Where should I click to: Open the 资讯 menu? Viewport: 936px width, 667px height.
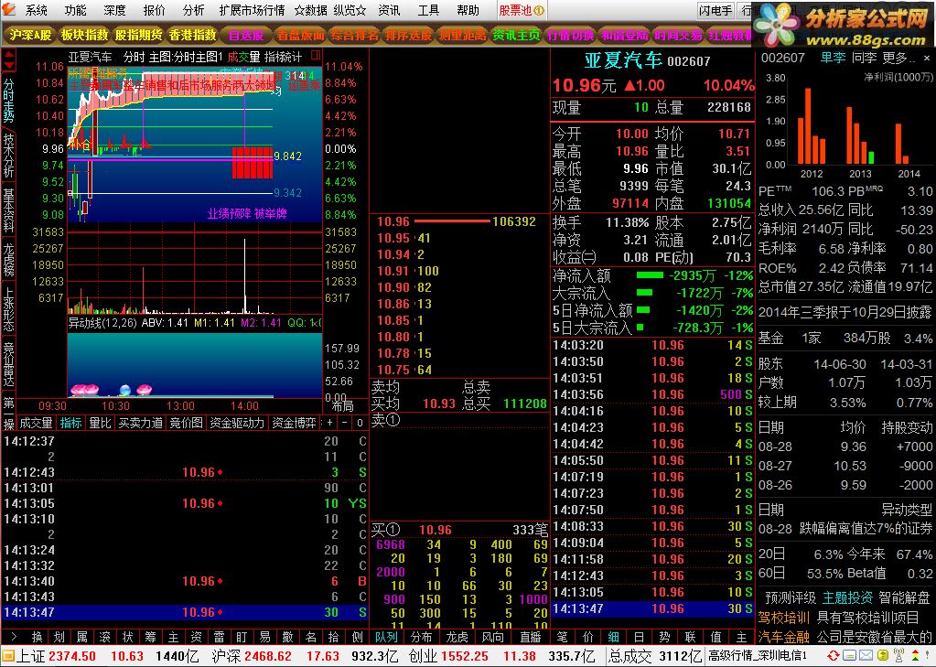pyautogui.click(x=389, y=10)
